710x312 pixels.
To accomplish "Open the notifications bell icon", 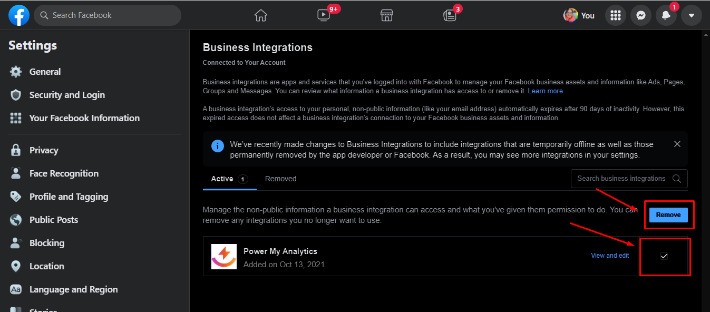I will [x=666, y=15].
